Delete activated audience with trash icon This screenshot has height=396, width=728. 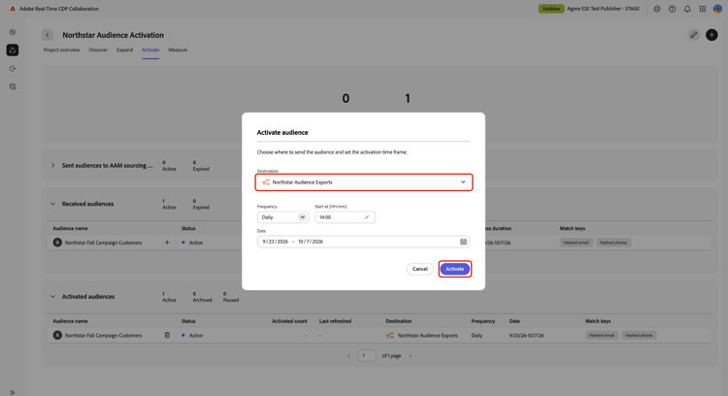click(167, 335)
